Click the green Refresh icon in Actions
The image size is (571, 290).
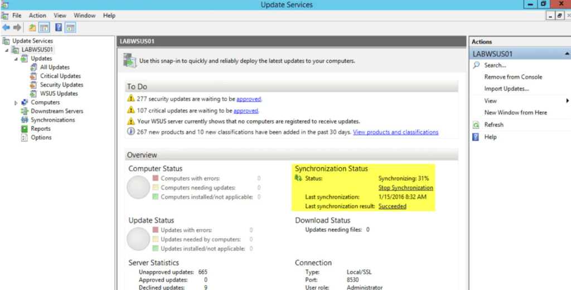point(476,125)
